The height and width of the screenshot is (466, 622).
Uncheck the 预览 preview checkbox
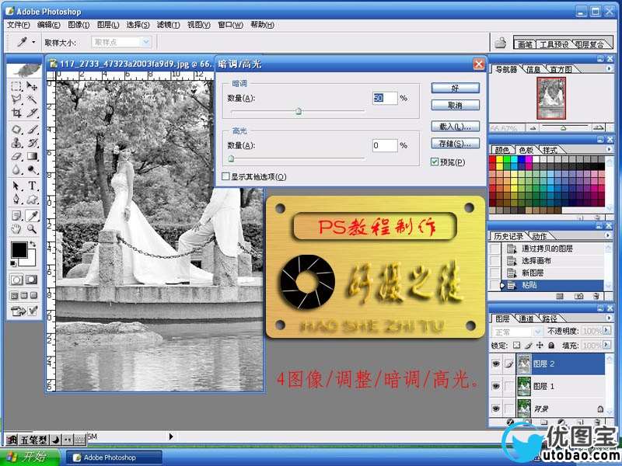coord(435,162)
